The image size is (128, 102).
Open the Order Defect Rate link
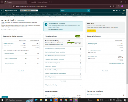(8, 43)
